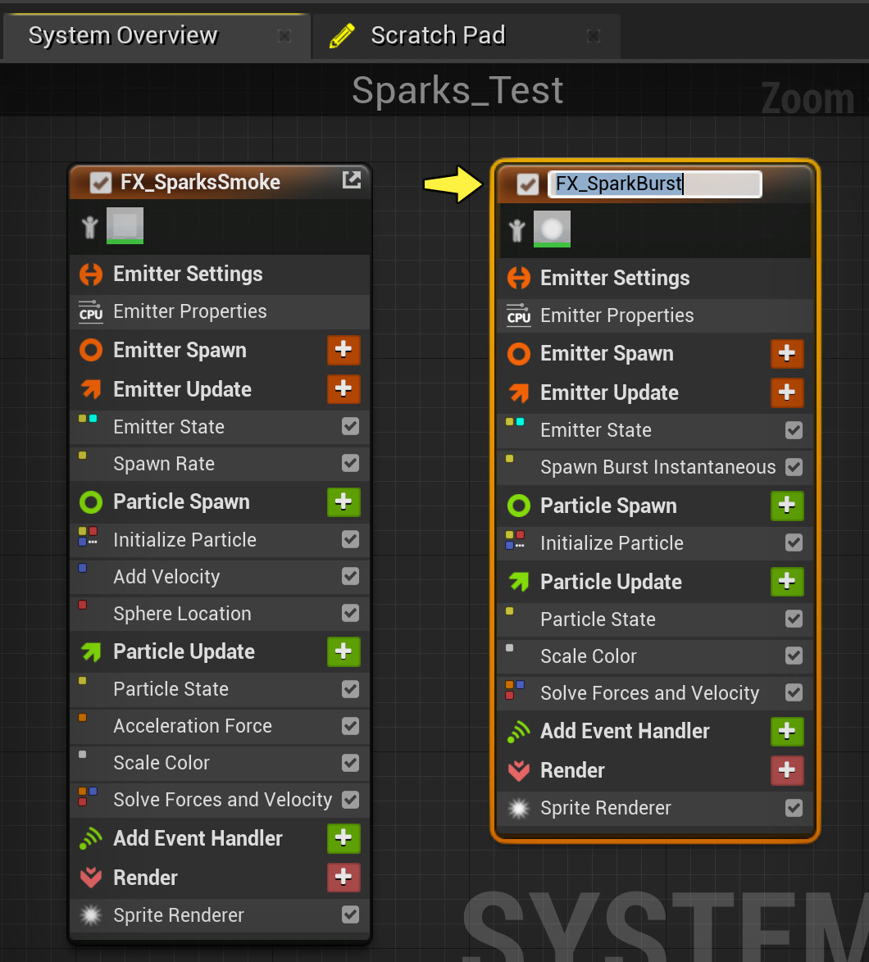
Task: Click the open-in-new-window icon on FX_SparksSmoke
Action: click(x=351, y=180)
